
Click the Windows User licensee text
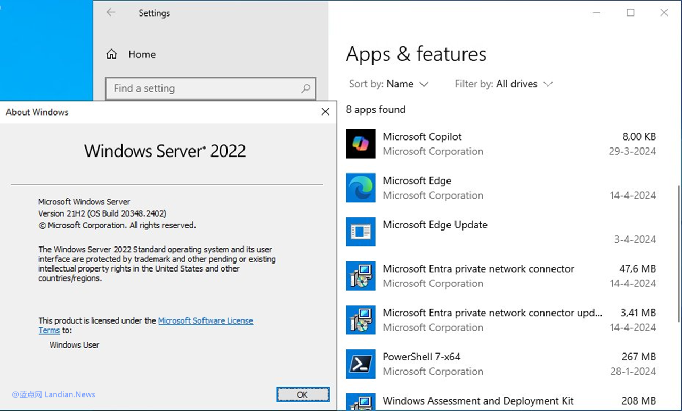(x=75, y=345)
